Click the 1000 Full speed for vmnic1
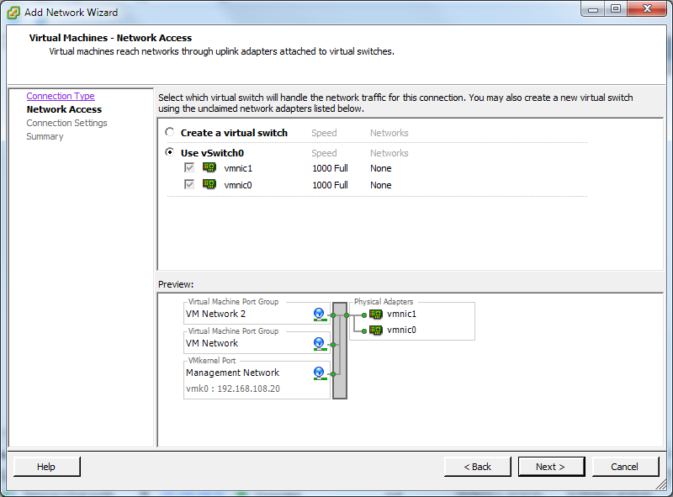Screen dimensions: 673x497 click(x=330, y=168)
